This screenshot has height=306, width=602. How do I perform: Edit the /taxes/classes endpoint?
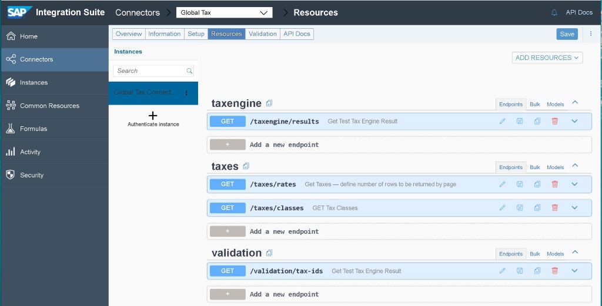pyautogui.click(x=502, y=208)
